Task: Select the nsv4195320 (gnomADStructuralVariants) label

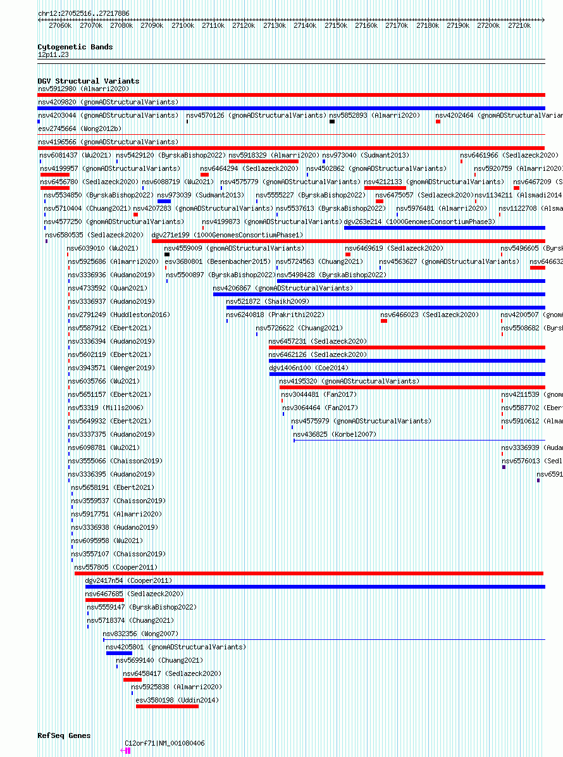Action: tap(349, 382)
